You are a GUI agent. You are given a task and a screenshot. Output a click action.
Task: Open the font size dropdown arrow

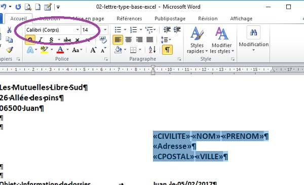click(x=105, y=30)
